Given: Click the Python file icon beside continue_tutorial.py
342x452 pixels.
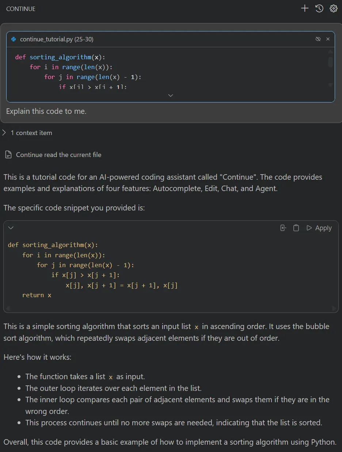Looking at the screenshot, I should (x=14, y=39).
